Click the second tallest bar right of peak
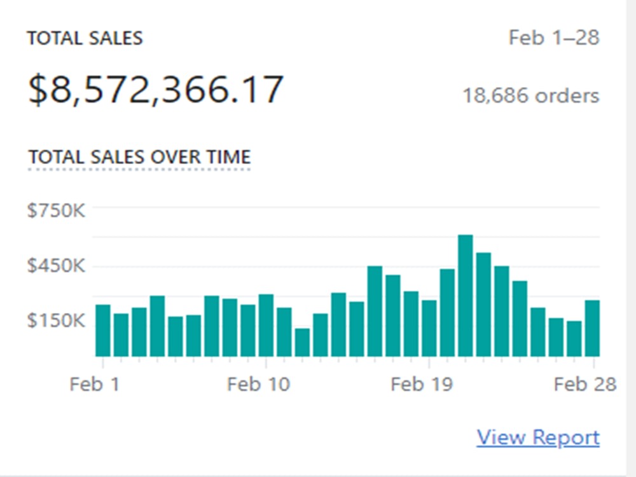The height and width of the screenshot is (477, 636). click(x=483, y=305)
